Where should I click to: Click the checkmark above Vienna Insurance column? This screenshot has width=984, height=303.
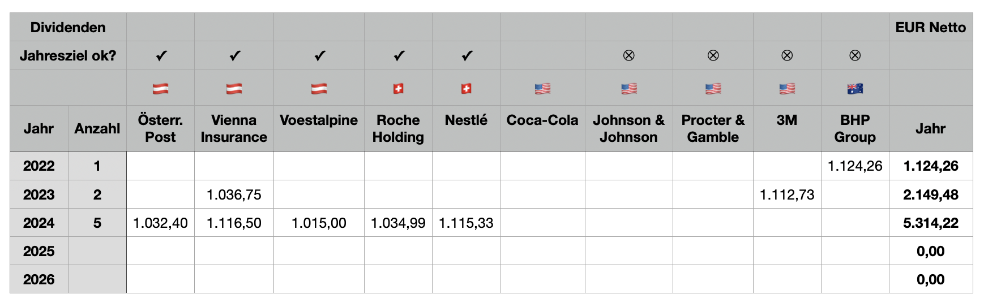(234, 55)
